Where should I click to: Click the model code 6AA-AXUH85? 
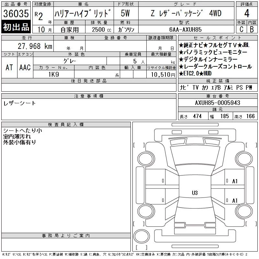185,29
